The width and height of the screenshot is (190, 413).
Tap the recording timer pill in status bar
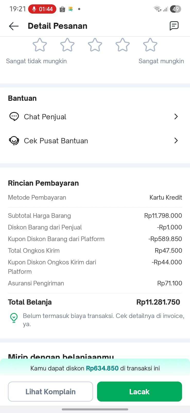tap(42, 9)
